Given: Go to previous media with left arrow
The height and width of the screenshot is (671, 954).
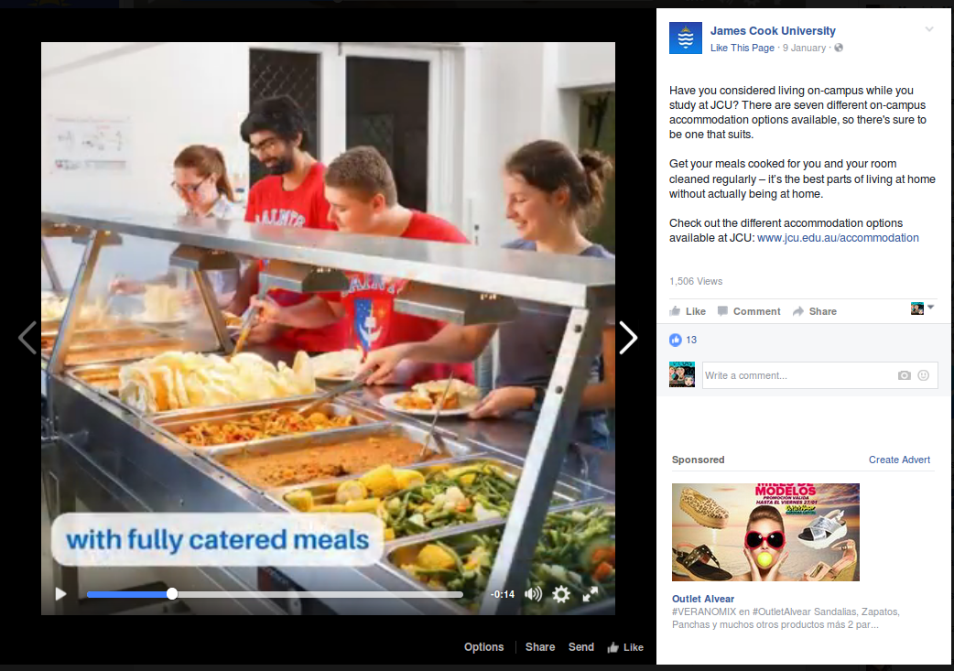Looking at the screenshot, I should coord(27,338).
